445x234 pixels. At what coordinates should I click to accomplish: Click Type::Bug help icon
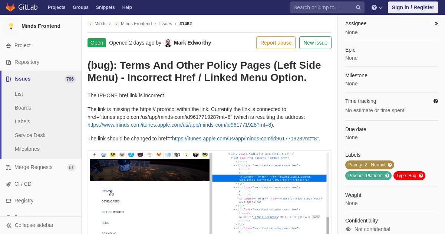[x=421, y=176]
